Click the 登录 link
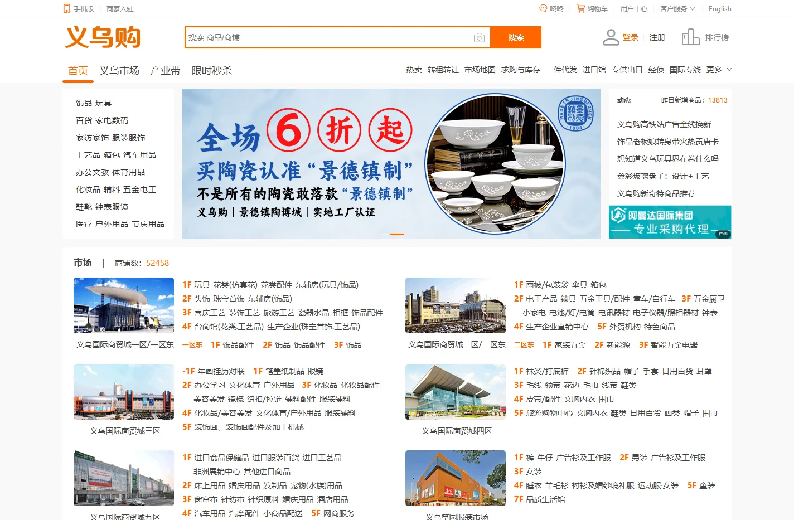 (x=631, y=37)
